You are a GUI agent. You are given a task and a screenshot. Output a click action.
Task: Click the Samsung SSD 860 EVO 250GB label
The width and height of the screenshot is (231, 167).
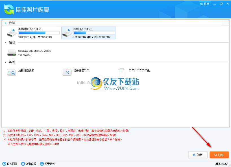(35, 51)
